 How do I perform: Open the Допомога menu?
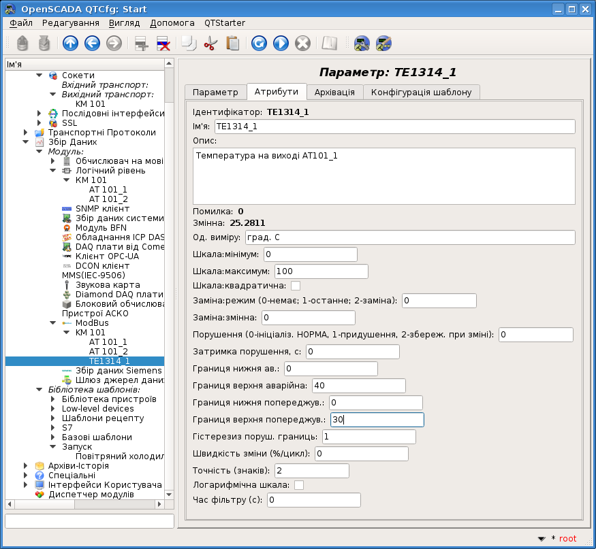coord(172,23)
